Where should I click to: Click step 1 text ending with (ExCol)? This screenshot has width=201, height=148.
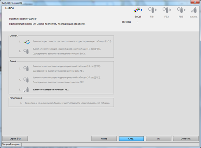[72, 41]
